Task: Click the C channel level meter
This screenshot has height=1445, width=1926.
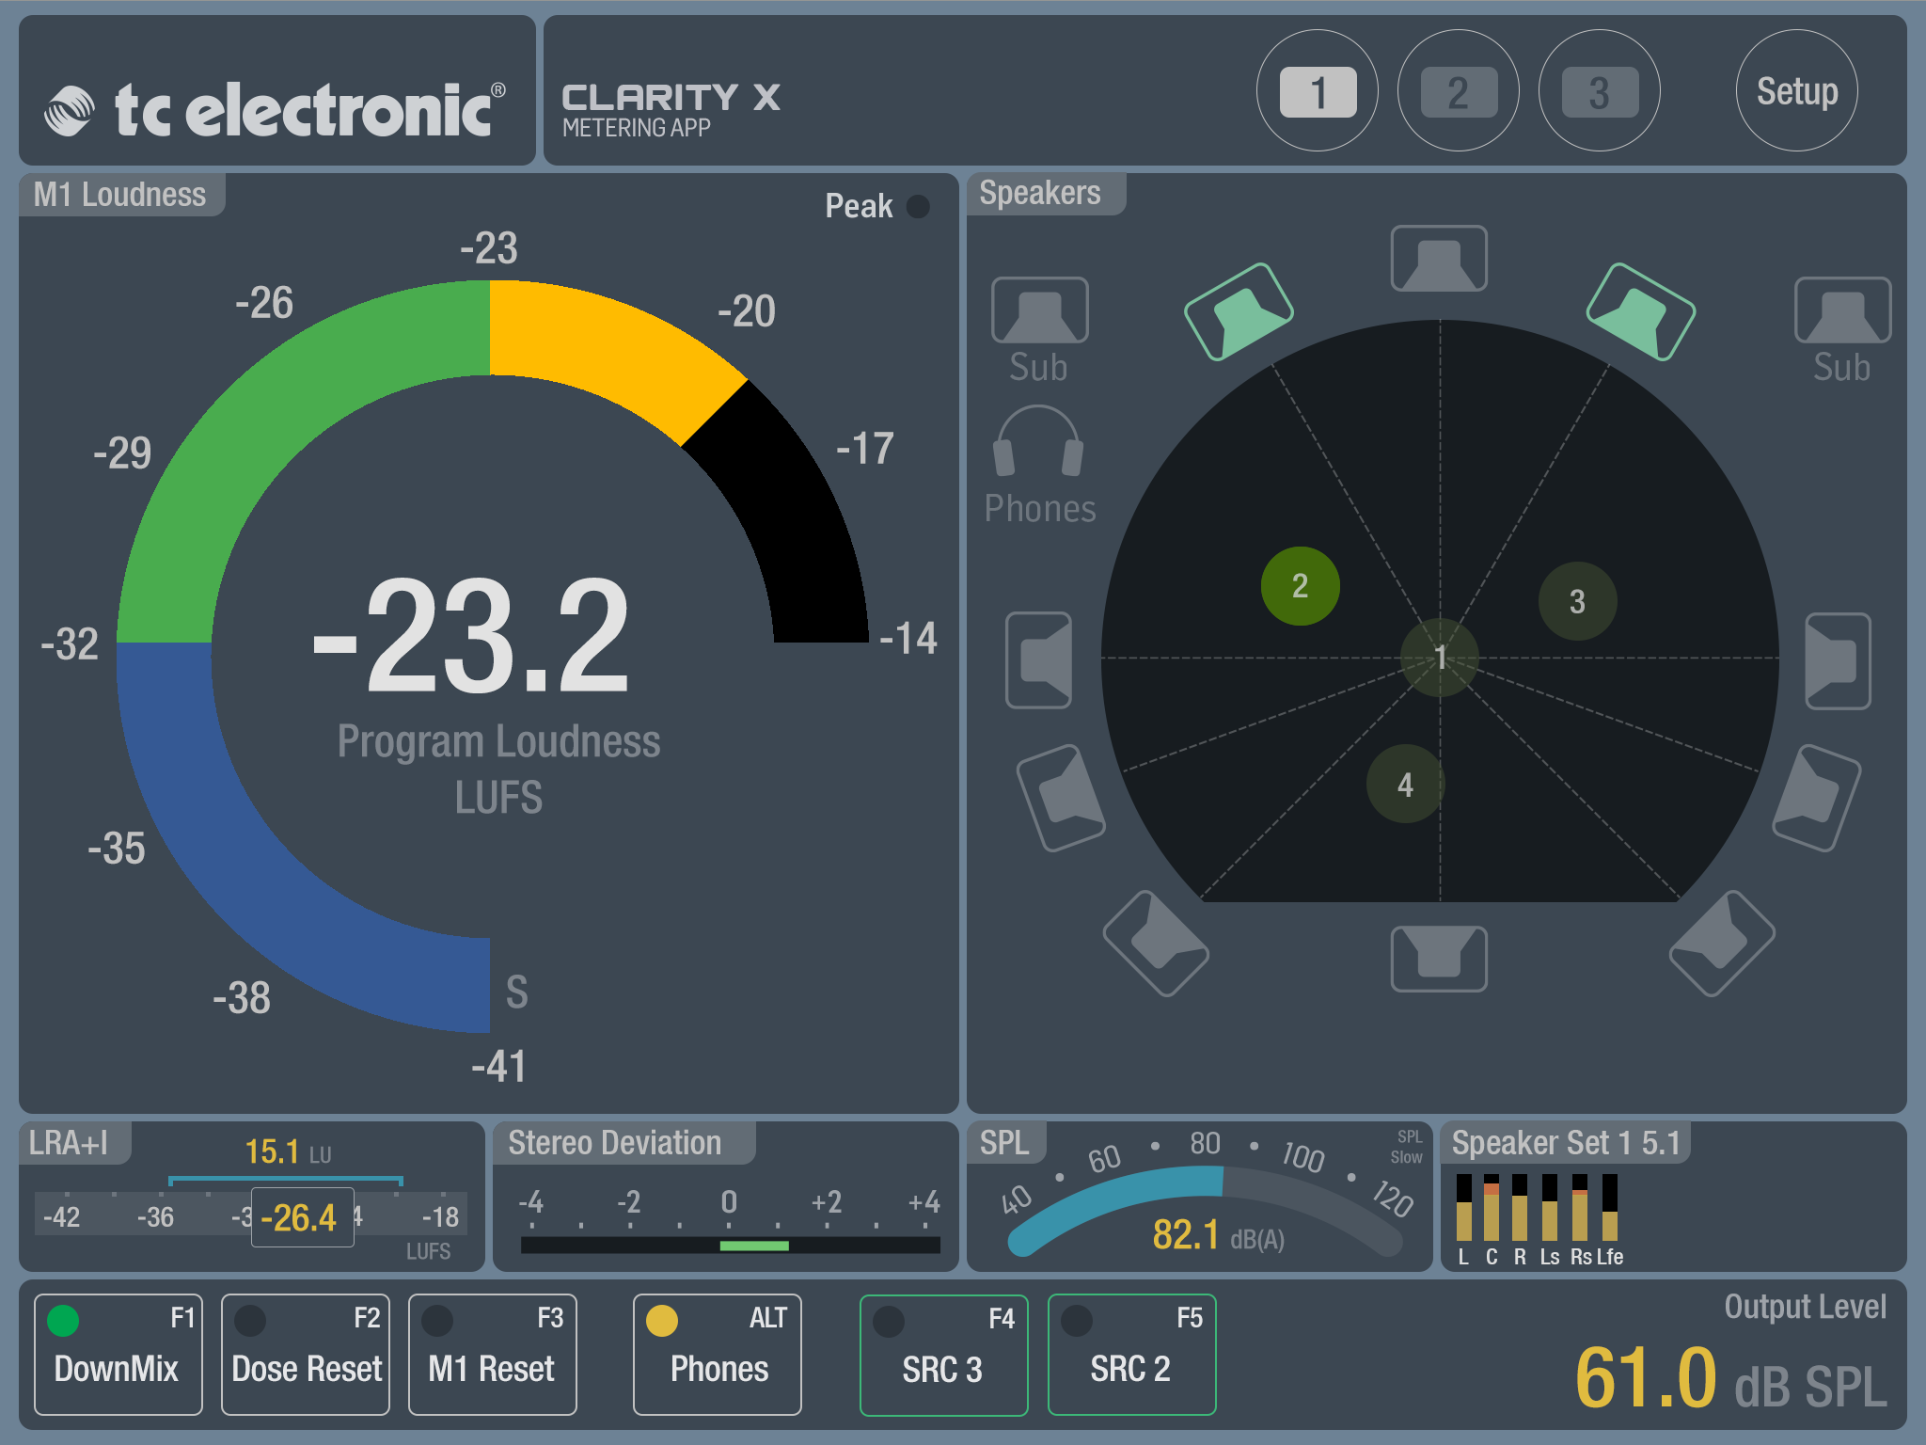Action: (x=1492, y=1207)
